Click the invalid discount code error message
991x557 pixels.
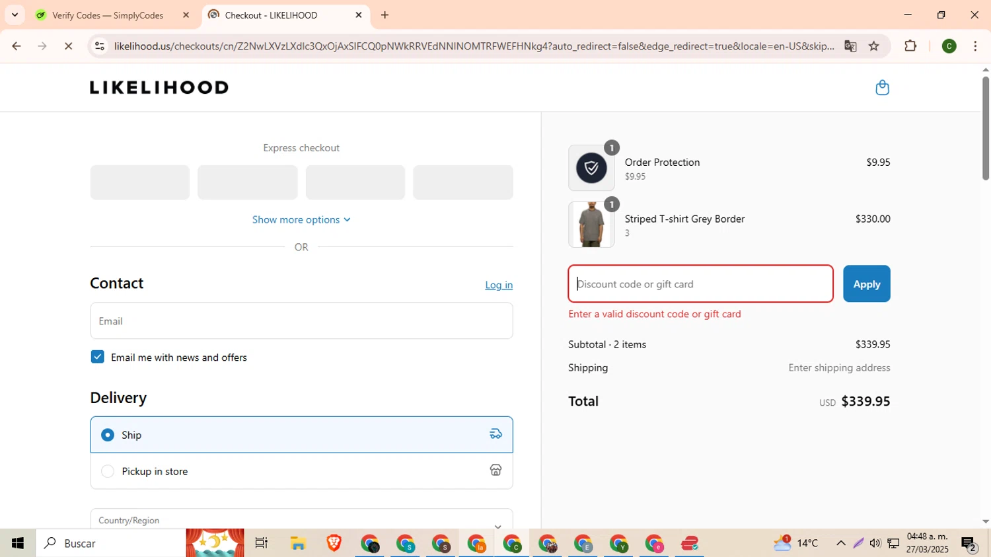655,314
